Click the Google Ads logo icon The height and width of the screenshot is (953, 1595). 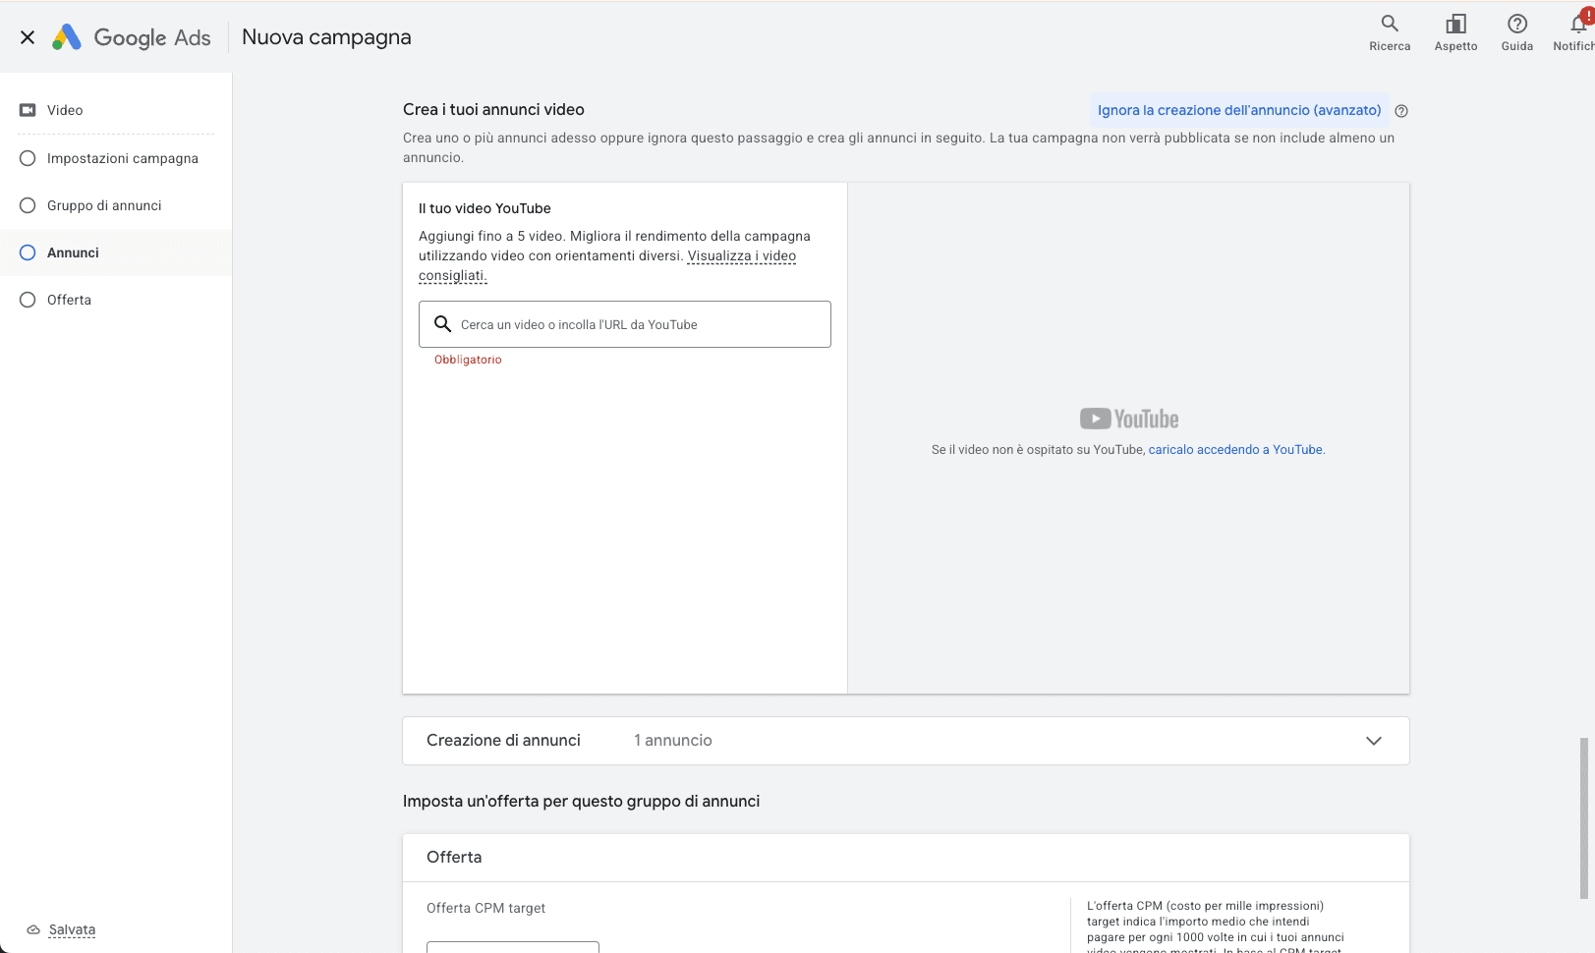[x=67, y=37]
